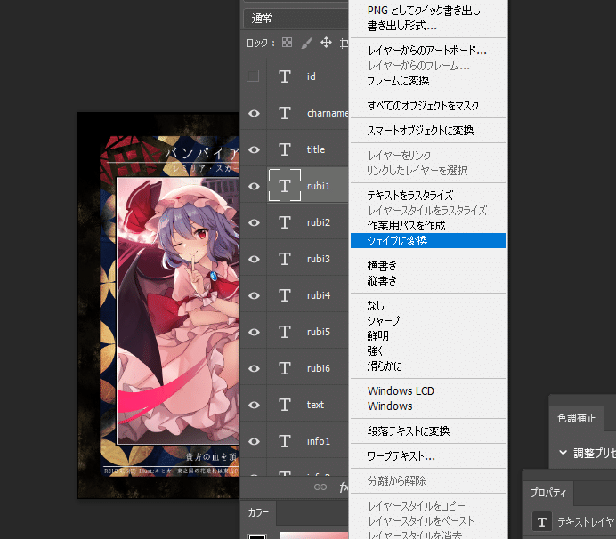Hide the title layer
This screenshot has height=539, width=616.
[255, 149]
